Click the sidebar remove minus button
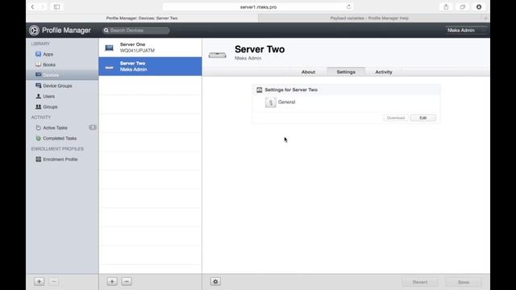The height and width of the screenshot is (290, 516). 54,281
